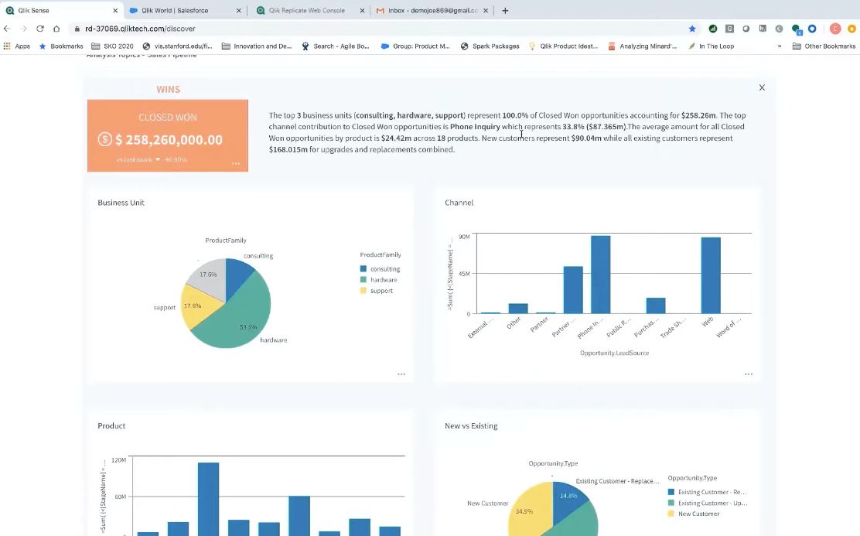Open the vis.stanford.edu bookmark
Image resolution: width=860 pixels, height=536 pixels.
click(x=177, y=46)
